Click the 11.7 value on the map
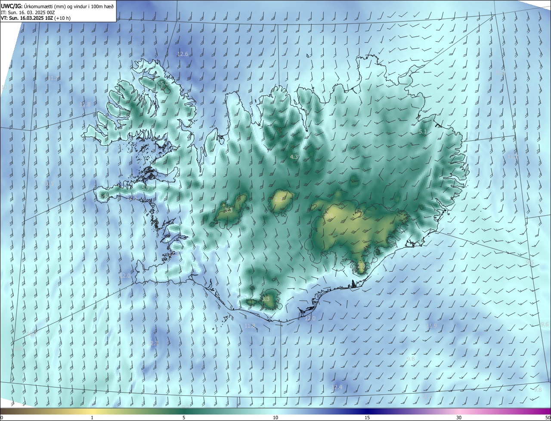 point(53,78)
